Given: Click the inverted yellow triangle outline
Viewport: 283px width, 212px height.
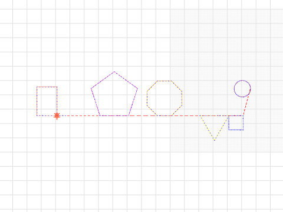Looking at the screenshot, I should pos(215,128).
